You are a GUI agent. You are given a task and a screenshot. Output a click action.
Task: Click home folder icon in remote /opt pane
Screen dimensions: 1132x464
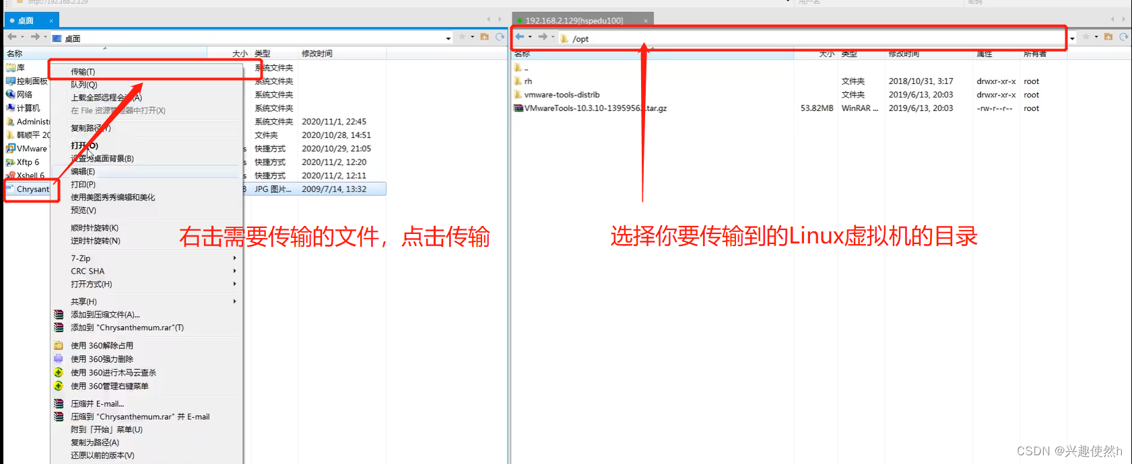1108,37
